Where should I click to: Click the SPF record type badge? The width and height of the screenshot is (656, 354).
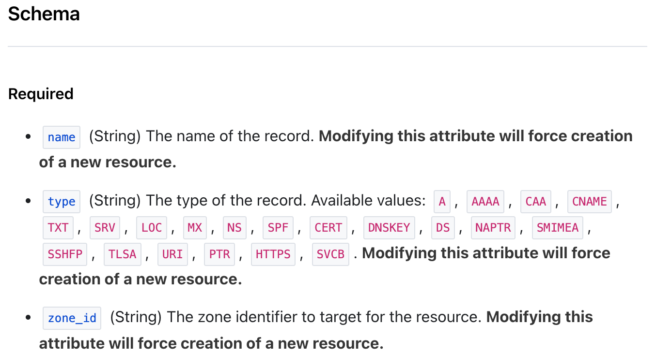tap(278, 228)
